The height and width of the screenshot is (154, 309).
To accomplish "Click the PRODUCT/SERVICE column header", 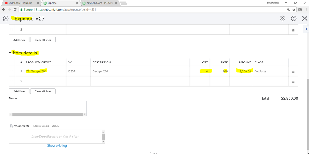I will 38,62.
